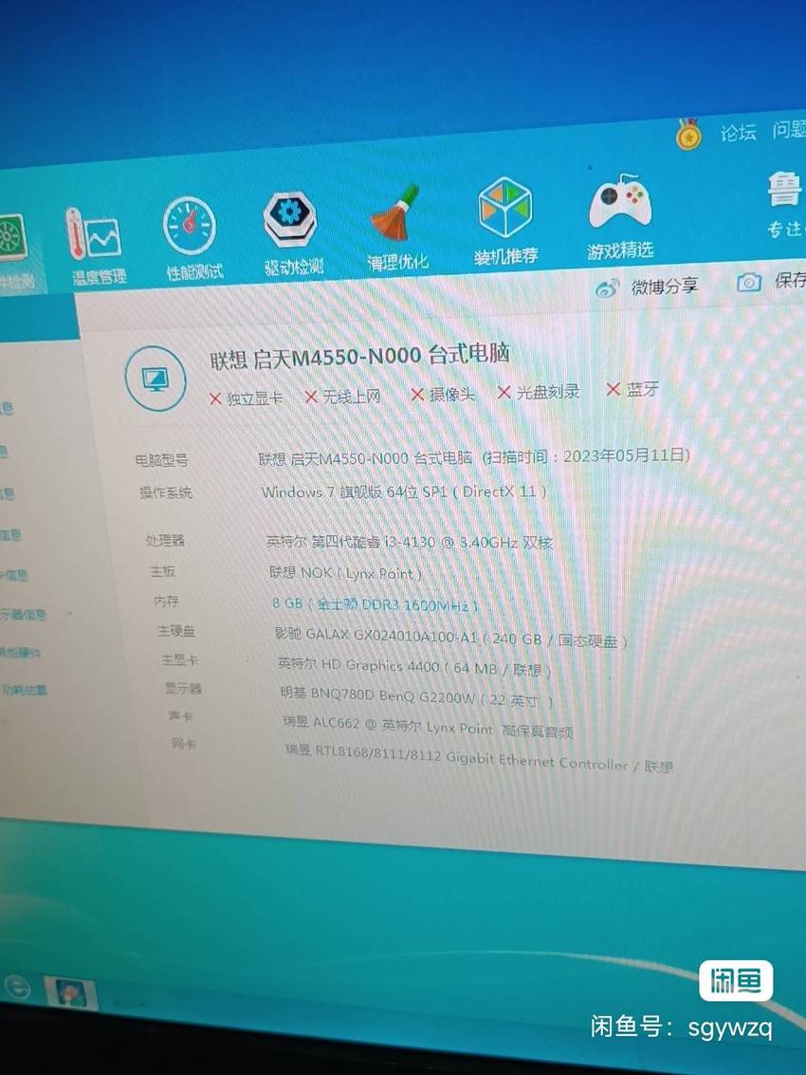806x1075 pixels.
Task: Click the 无线上网 unavailable indicator
Action: [x=342, y=397]
